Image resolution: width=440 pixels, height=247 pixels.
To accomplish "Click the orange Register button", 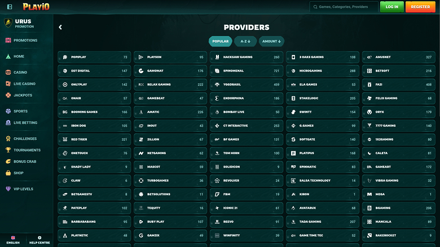I will 420,7.
